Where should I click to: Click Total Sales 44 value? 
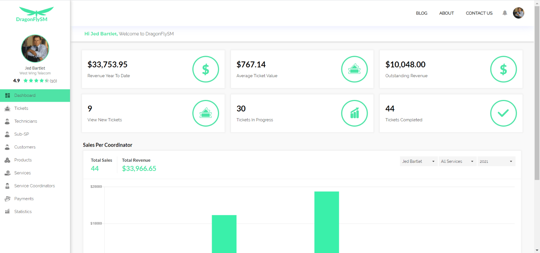point(95,168)
